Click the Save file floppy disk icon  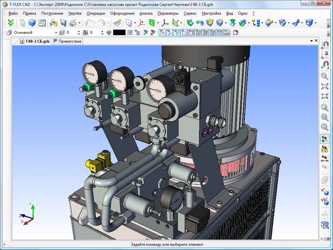[63, 23]
